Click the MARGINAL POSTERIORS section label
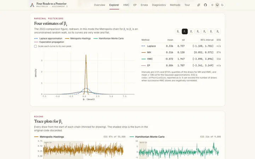The height and width of the screenshot is (159, 255). [49, 19]
